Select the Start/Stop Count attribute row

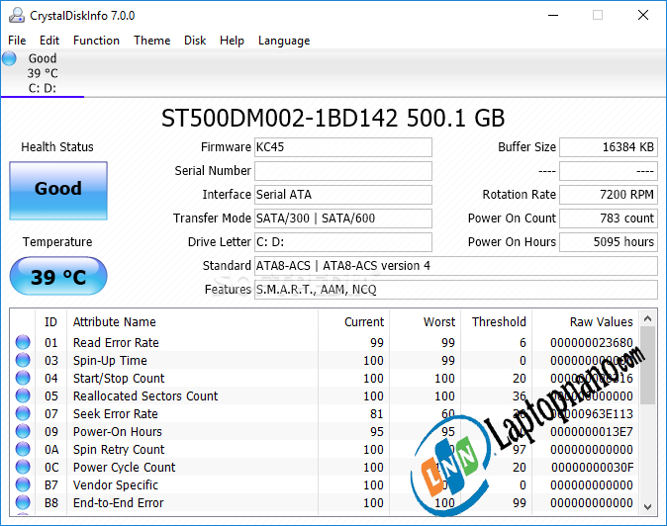point(325,378)
